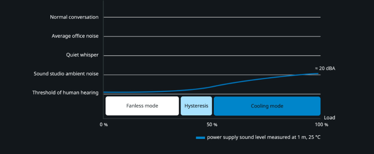Click the 100 % axis tick label
This screenshot has height=154, width=374.
pos(321,125)
